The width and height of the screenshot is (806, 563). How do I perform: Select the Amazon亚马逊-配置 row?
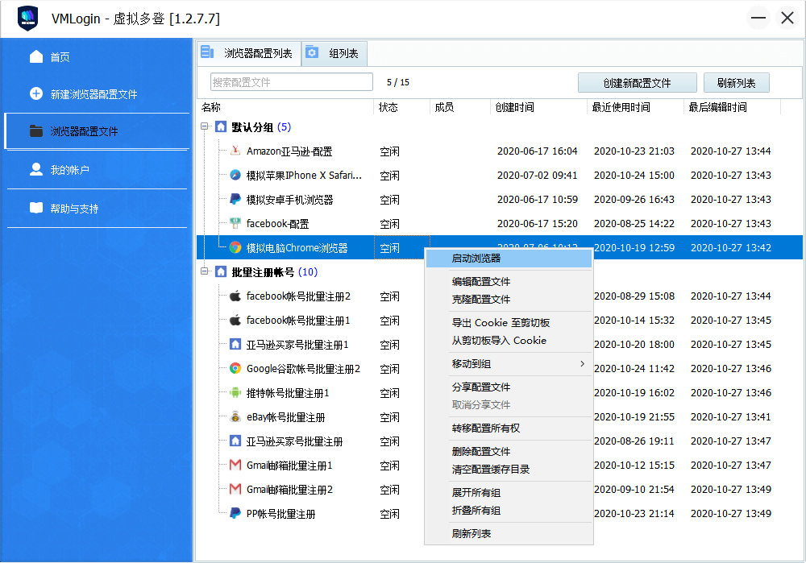pyautogui.click(x=499, y=151)
